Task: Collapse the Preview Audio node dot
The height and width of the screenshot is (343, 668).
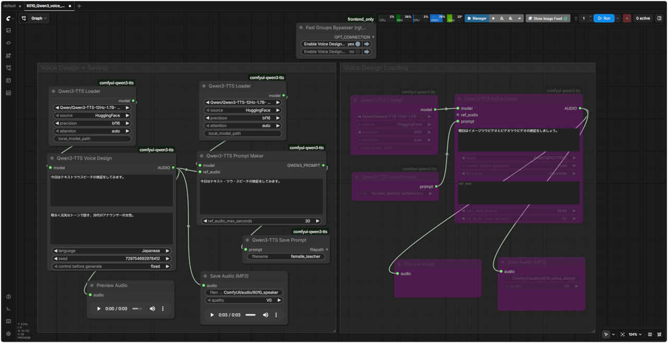Action: [92, 285]
